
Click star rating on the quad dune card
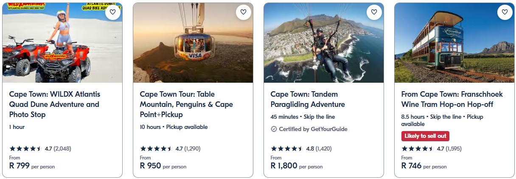(25, 148)
